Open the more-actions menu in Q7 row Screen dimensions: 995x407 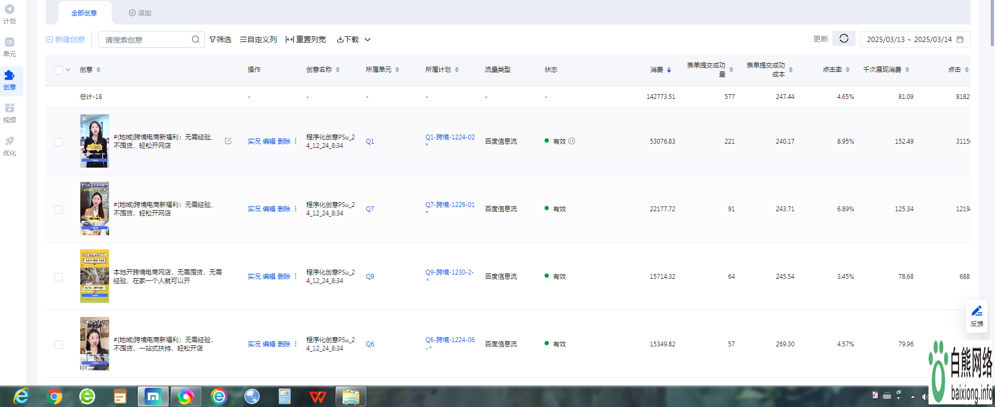click(x=296, y=209)
